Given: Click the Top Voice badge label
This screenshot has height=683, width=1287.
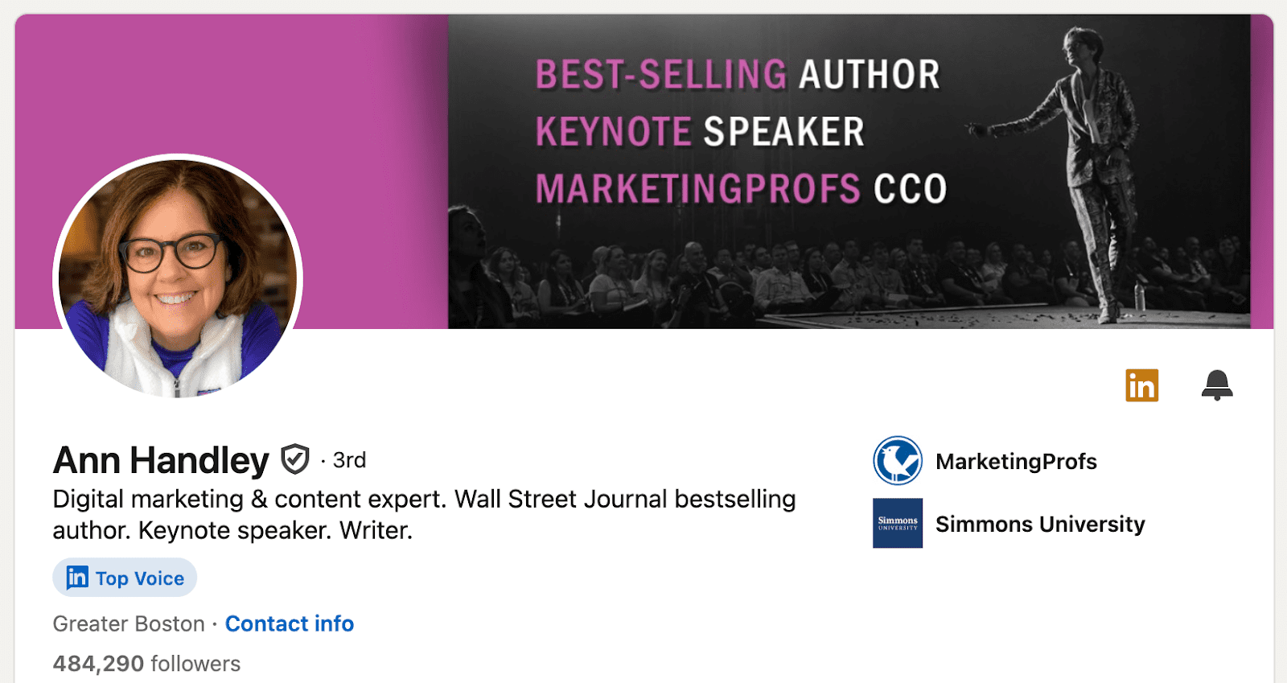Looking at the screenshot, I should 140,578.
